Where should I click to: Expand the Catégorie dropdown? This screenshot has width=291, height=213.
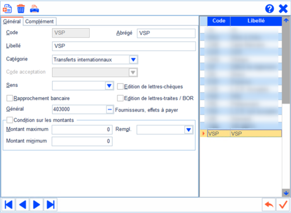pos(133,60)
